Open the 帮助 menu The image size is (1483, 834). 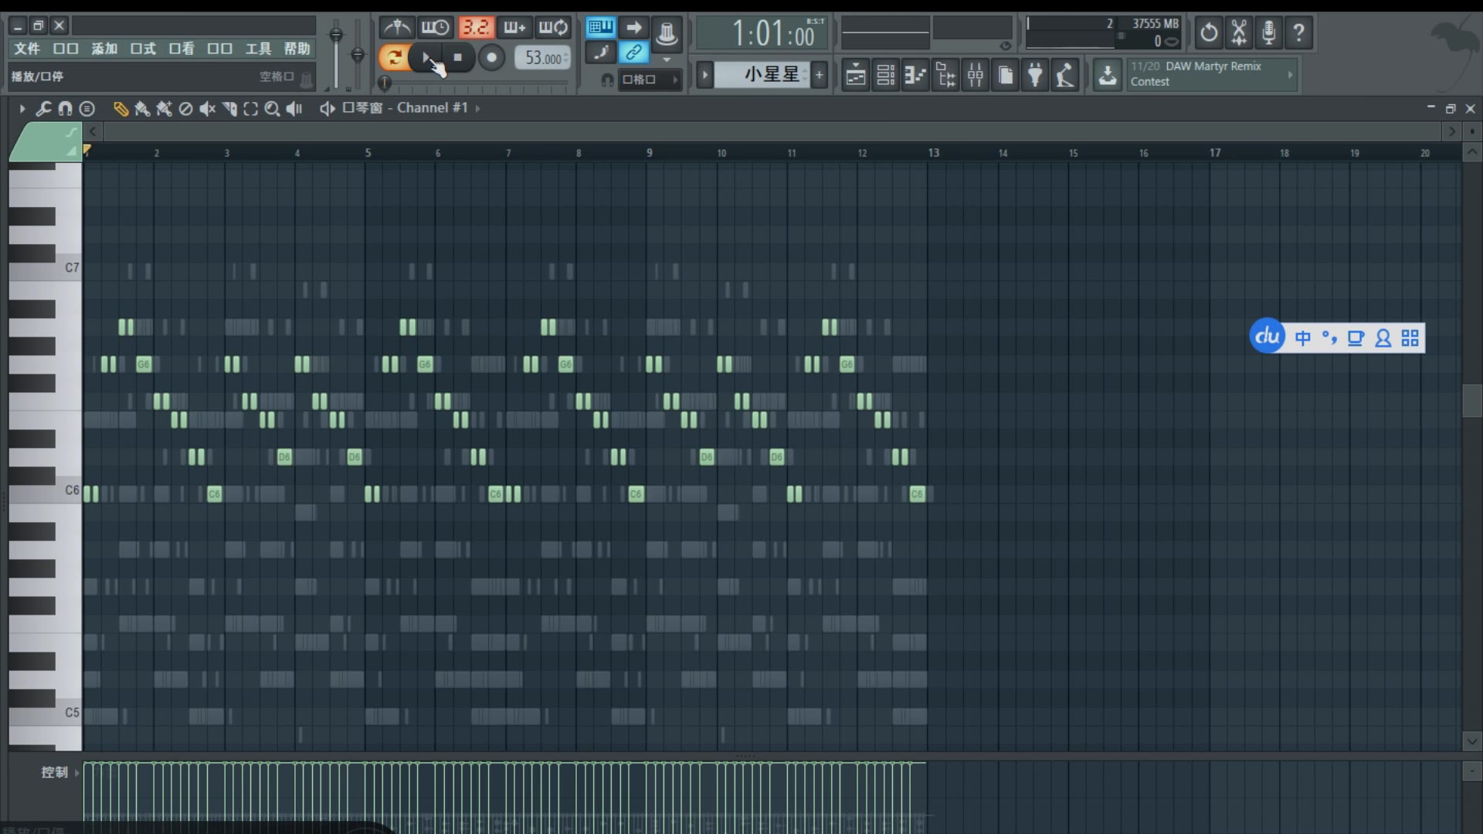click(x=297, y=49)
